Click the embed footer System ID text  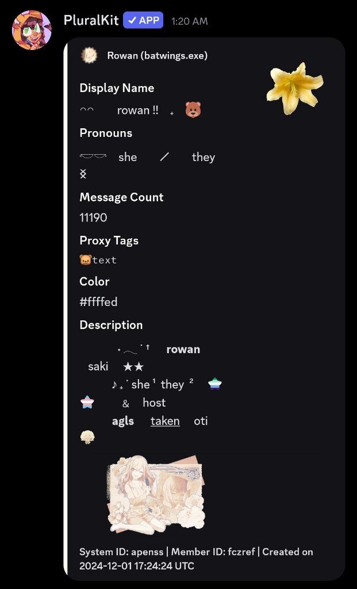click(121, 552)
